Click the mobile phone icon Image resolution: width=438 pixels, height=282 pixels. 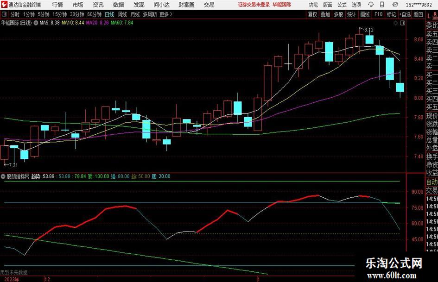pos(382,5)
